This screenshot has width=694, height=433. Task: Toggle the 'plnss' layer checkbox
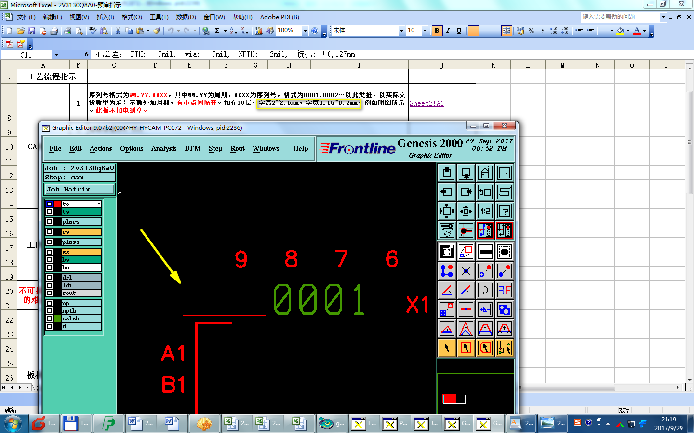point(50,242)
